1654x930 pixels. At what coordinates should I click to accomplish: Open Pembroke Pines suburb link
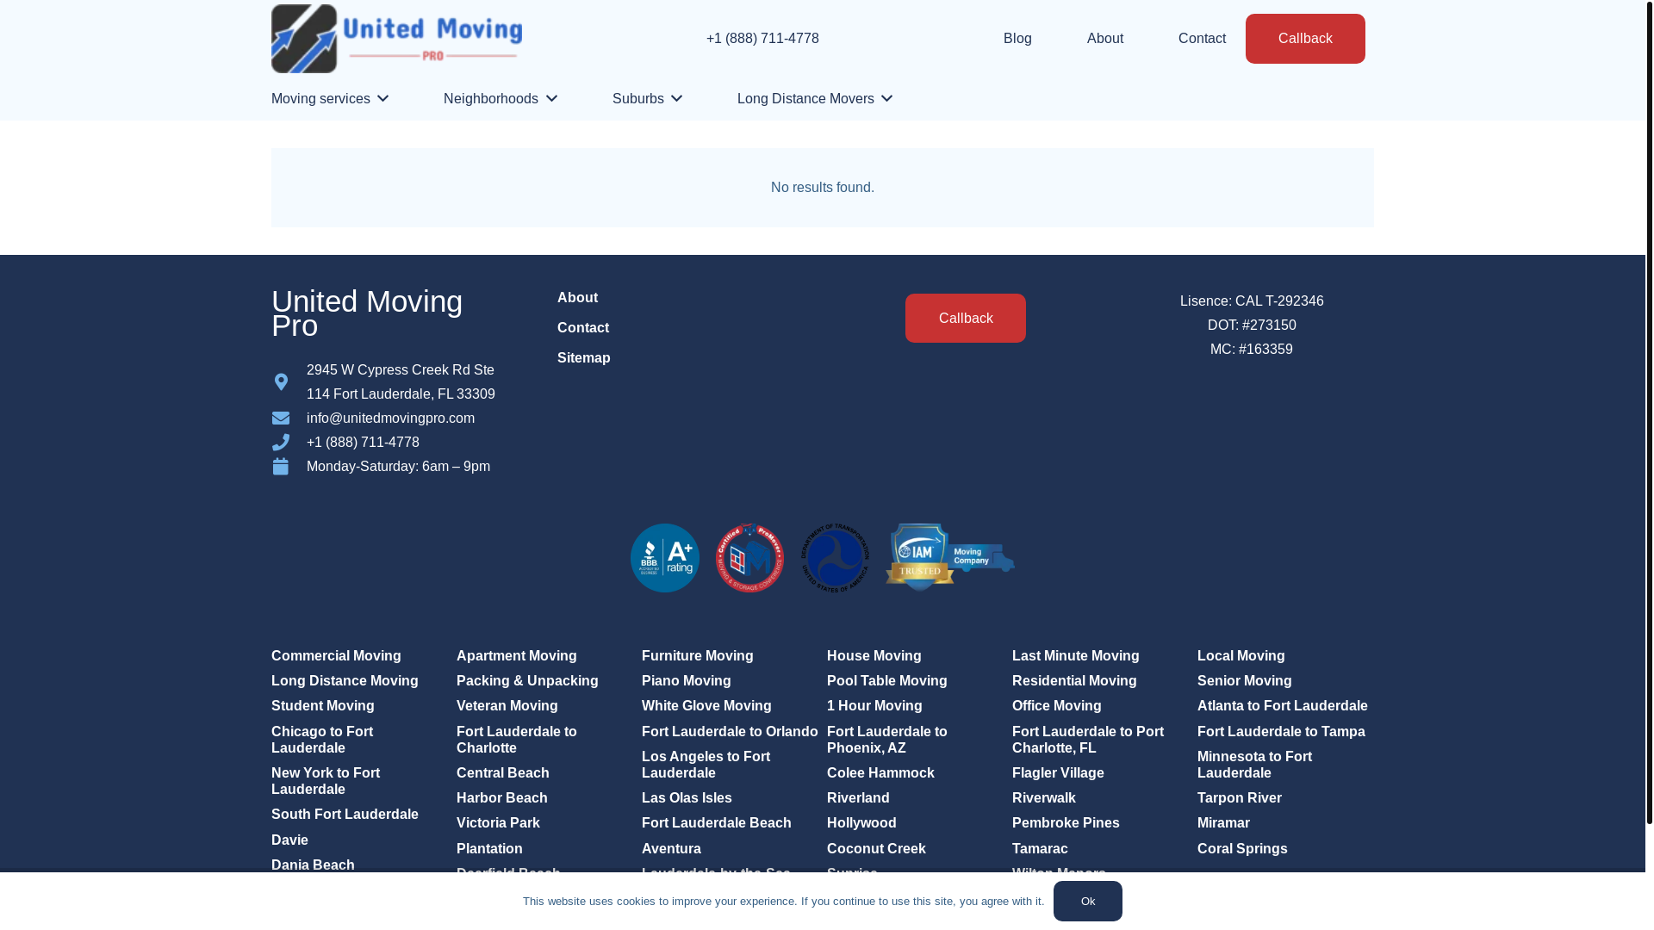click(x=1066, y=823)
